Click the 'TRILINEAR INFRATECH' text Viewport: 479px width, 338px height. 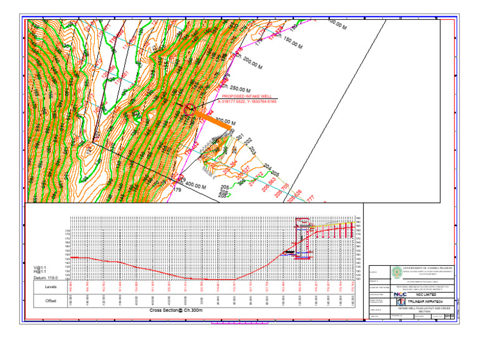(425, 301)
